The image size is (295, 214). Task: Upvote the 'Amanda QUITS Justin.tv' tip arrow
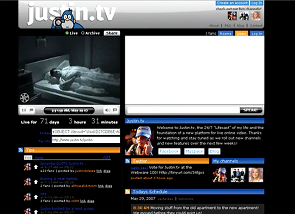tap(36, 167)
